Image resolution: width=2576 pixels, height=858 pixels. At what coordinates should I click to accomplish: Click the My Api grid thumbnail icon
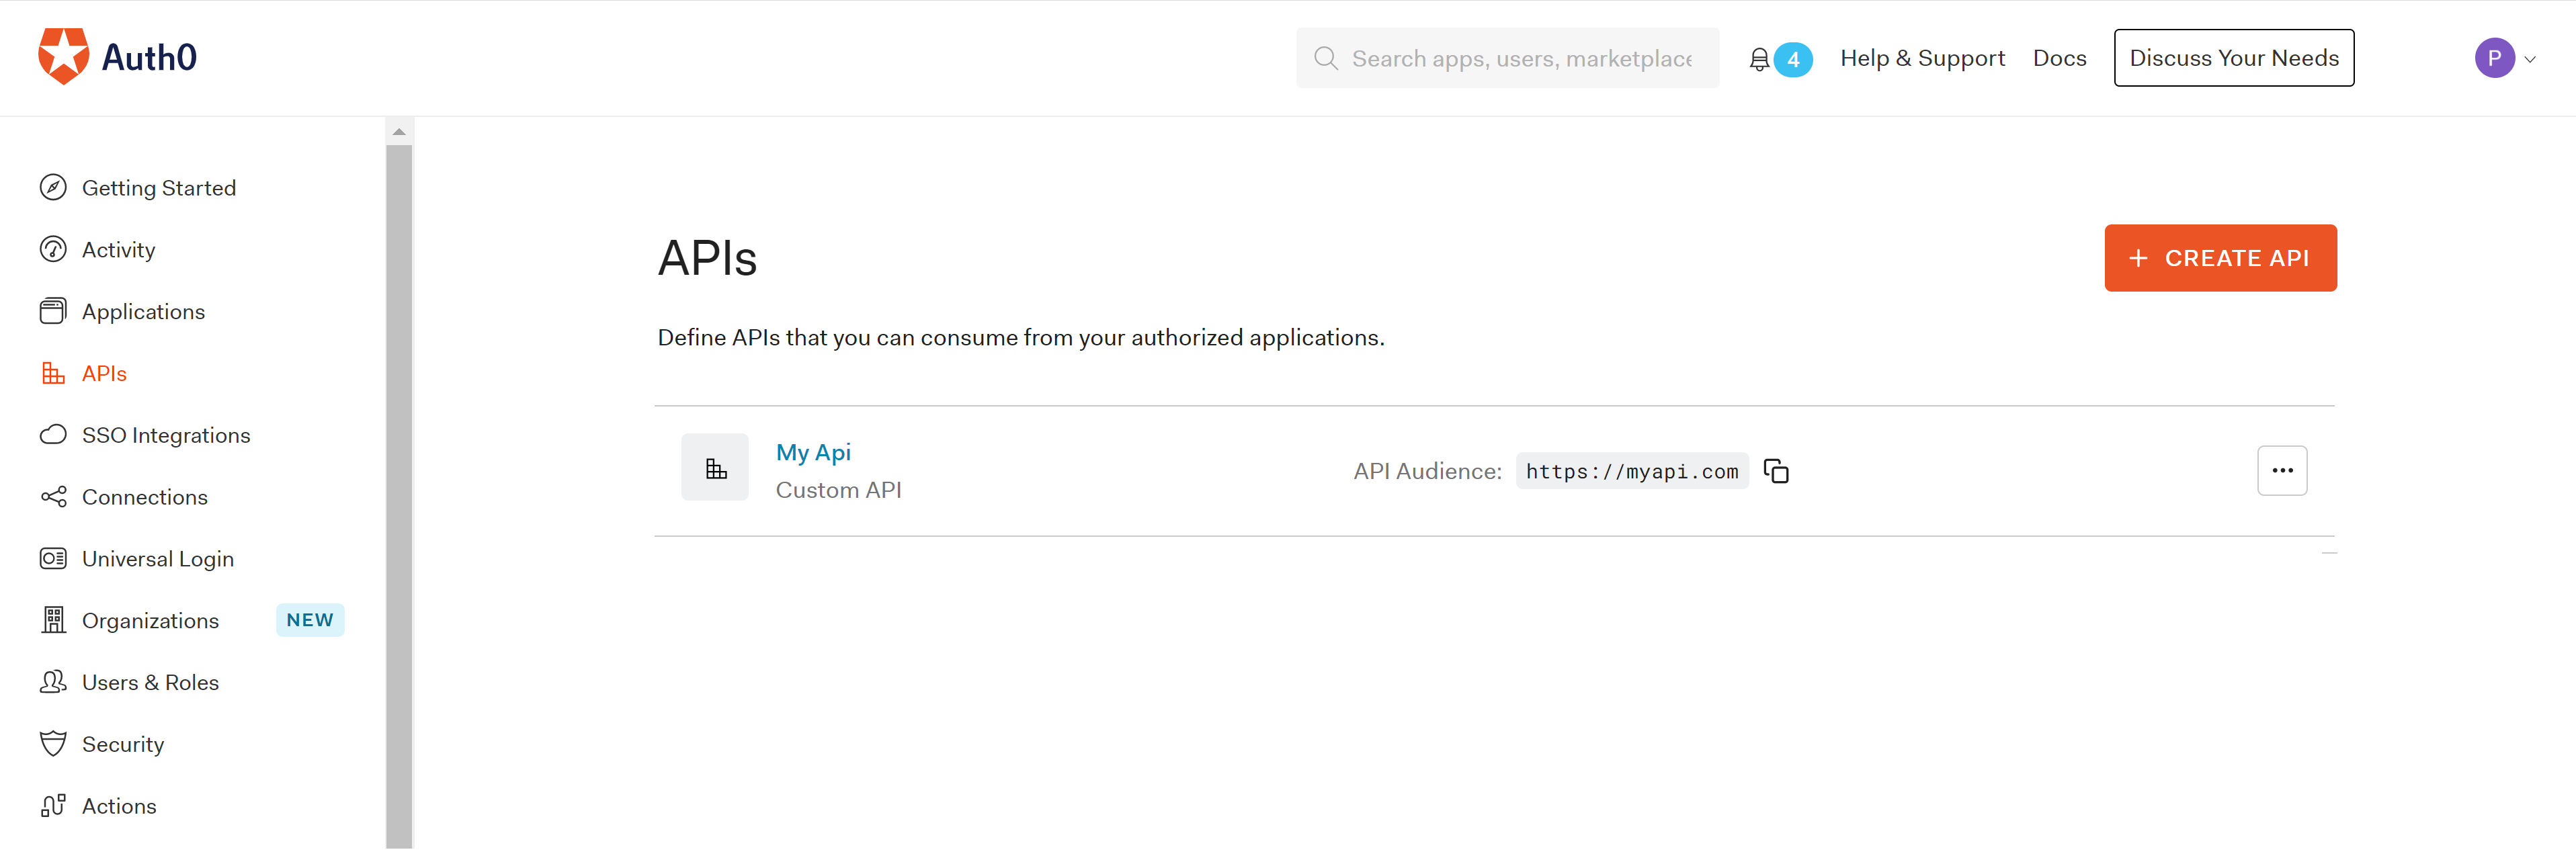point(714,468)
